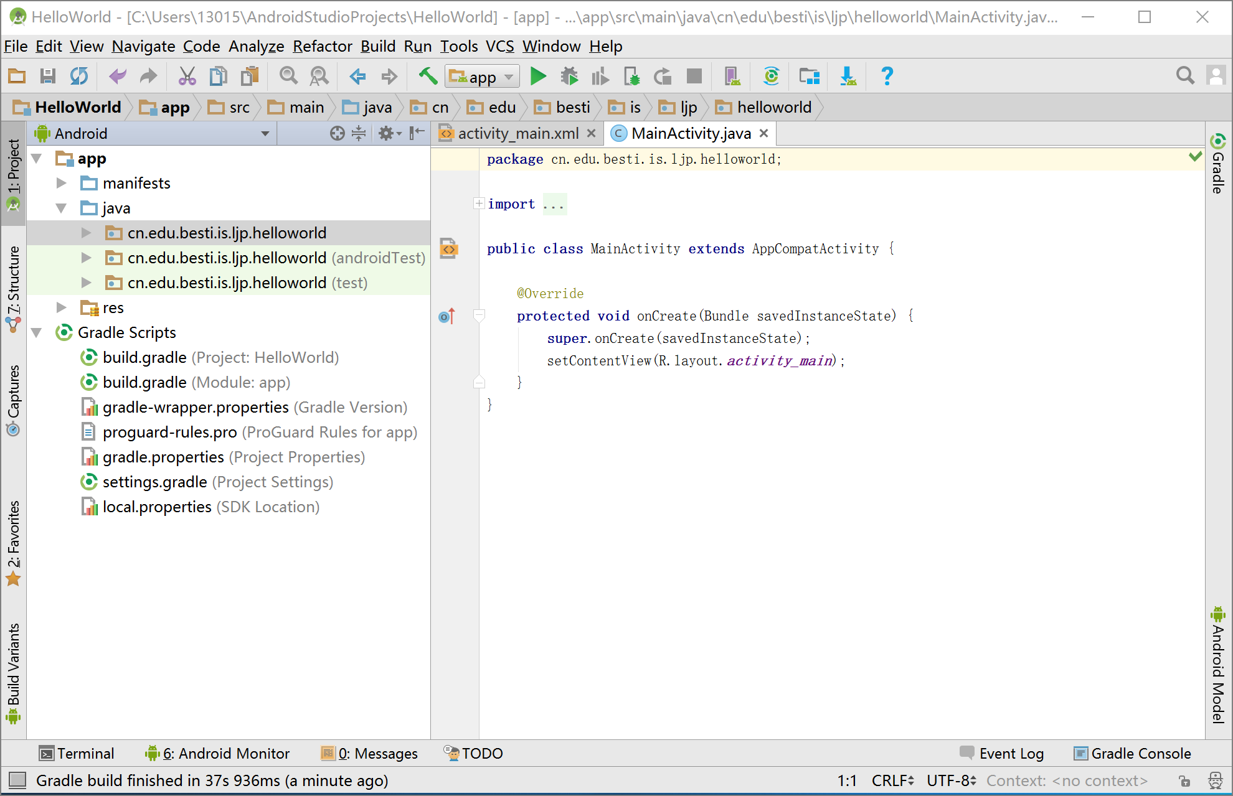
Task: Click the Search Everywhere magnifier icon
Action: (x=1185, y=76)
